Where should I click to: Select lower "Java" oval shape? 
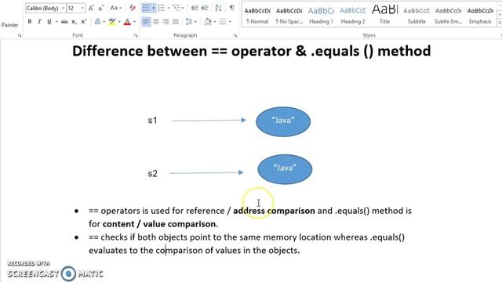[285, 169]
